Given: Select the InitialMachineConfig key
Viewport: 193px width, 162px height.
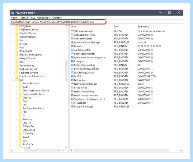Looking at the screenshot, I should [x=31, y=55].
